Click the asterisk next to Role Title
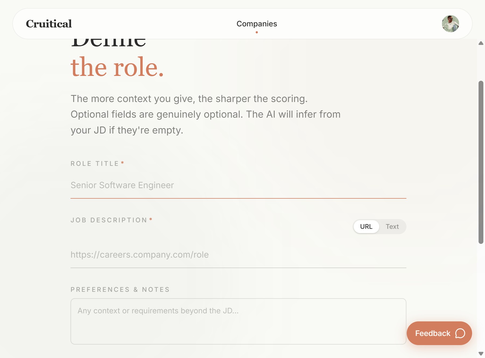This screenshot has height=358, width=485. 122,163
